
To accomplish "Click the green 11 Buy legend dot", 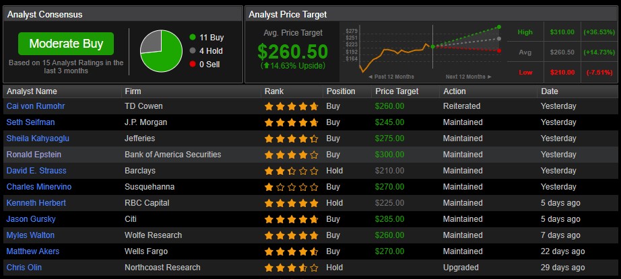I will pos(193,38).
